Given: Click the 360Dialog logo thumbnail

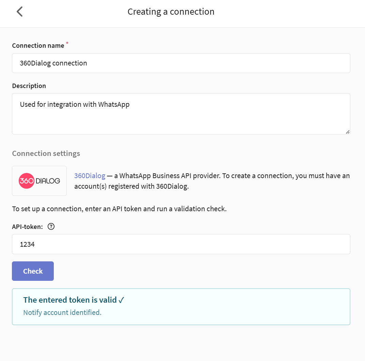Looking at the screenshot, I should (39, 181).
